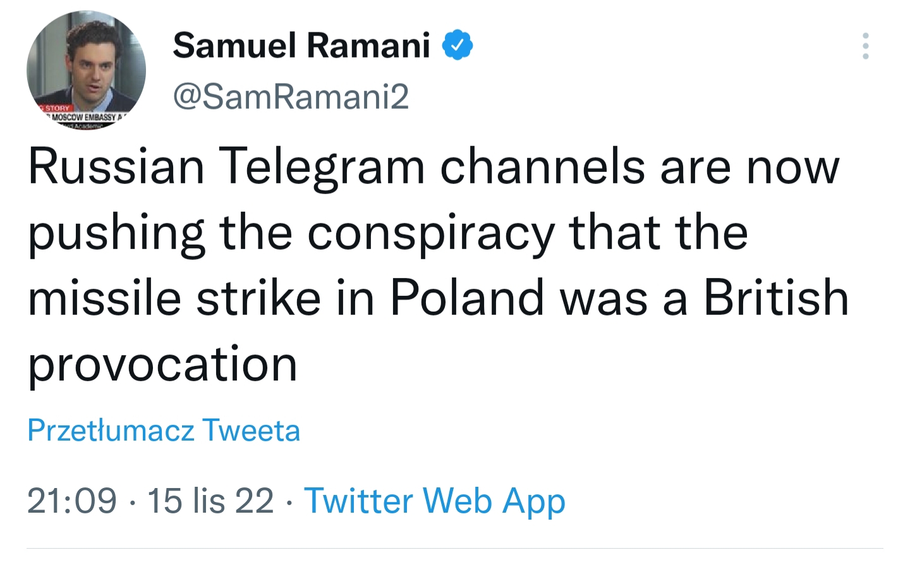This screenshot has height=562, width=910.
Task: Click the blue verified badge
Action: tap(458, 46)
